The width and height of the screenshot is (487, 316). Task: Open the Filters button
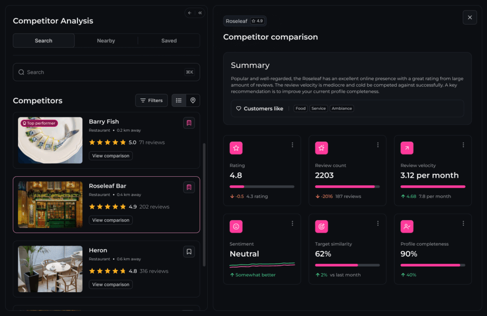(x=151, y=101)
